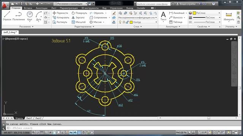Screen dimensions: 243x136
Task: Select the Круг (circle) tool
Action: click(x=30, y=16)
